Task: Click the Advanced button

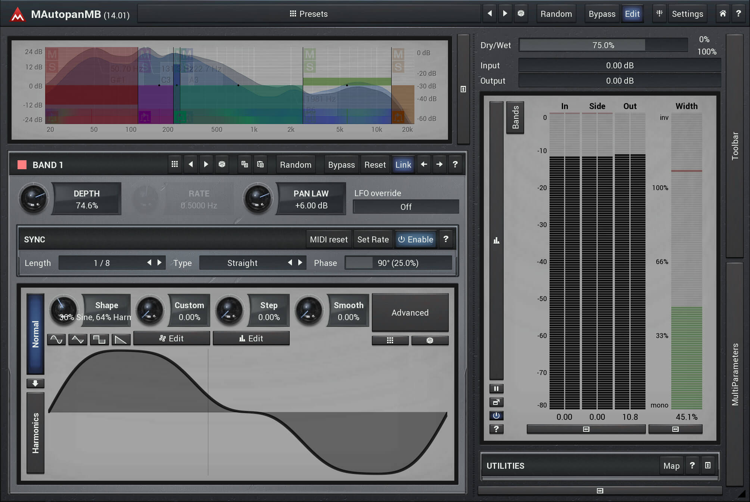Action: point(410,313)
